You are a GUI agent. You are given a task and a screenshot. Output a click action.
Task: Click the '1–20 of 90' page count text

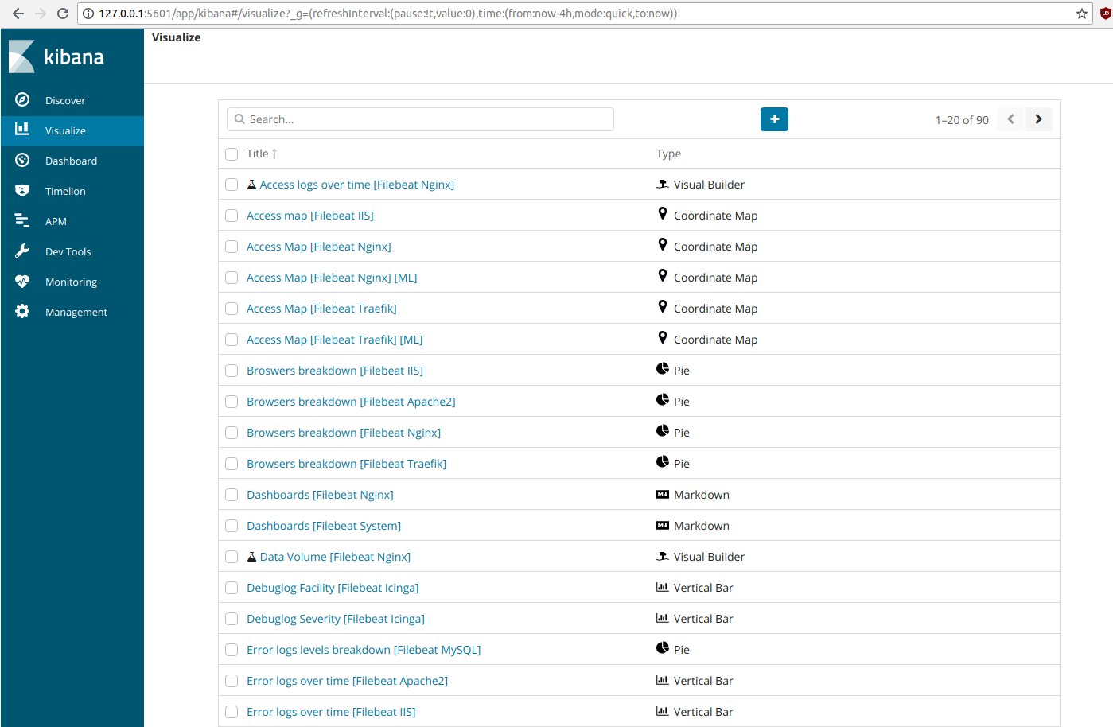[962, 120]
